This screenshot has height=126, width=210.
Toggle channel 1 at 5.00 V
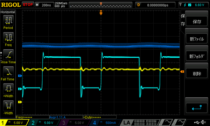(14, 122)
